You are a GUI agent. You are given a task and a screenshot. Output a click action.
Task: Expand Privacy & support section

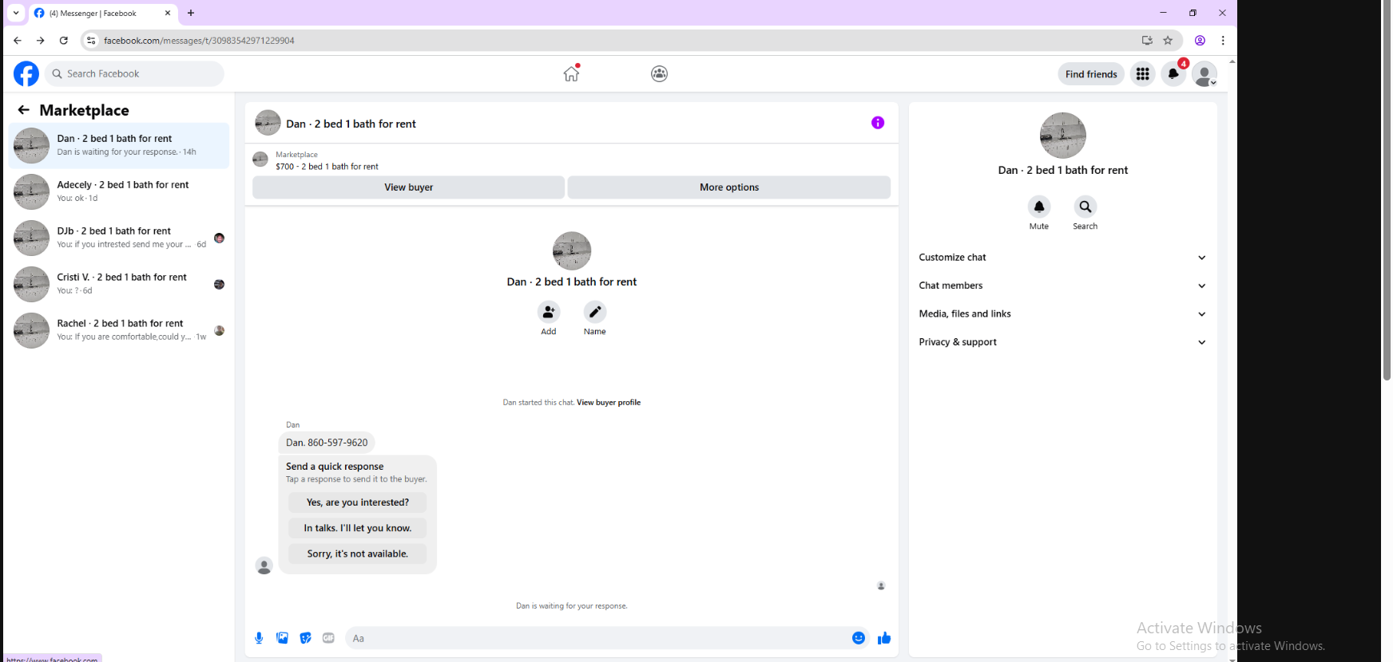[x=1062, y=342]
